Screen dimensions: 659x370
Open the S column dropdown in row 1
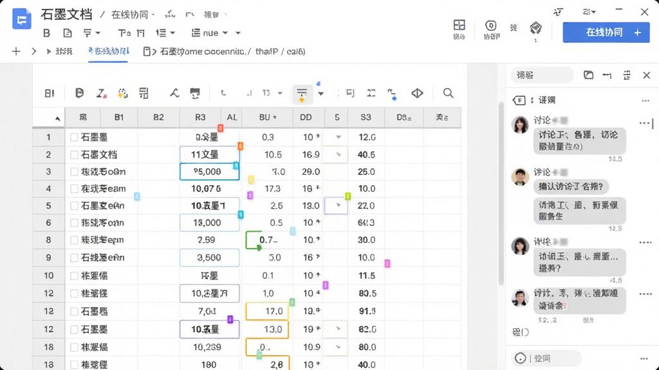(339, 137)
